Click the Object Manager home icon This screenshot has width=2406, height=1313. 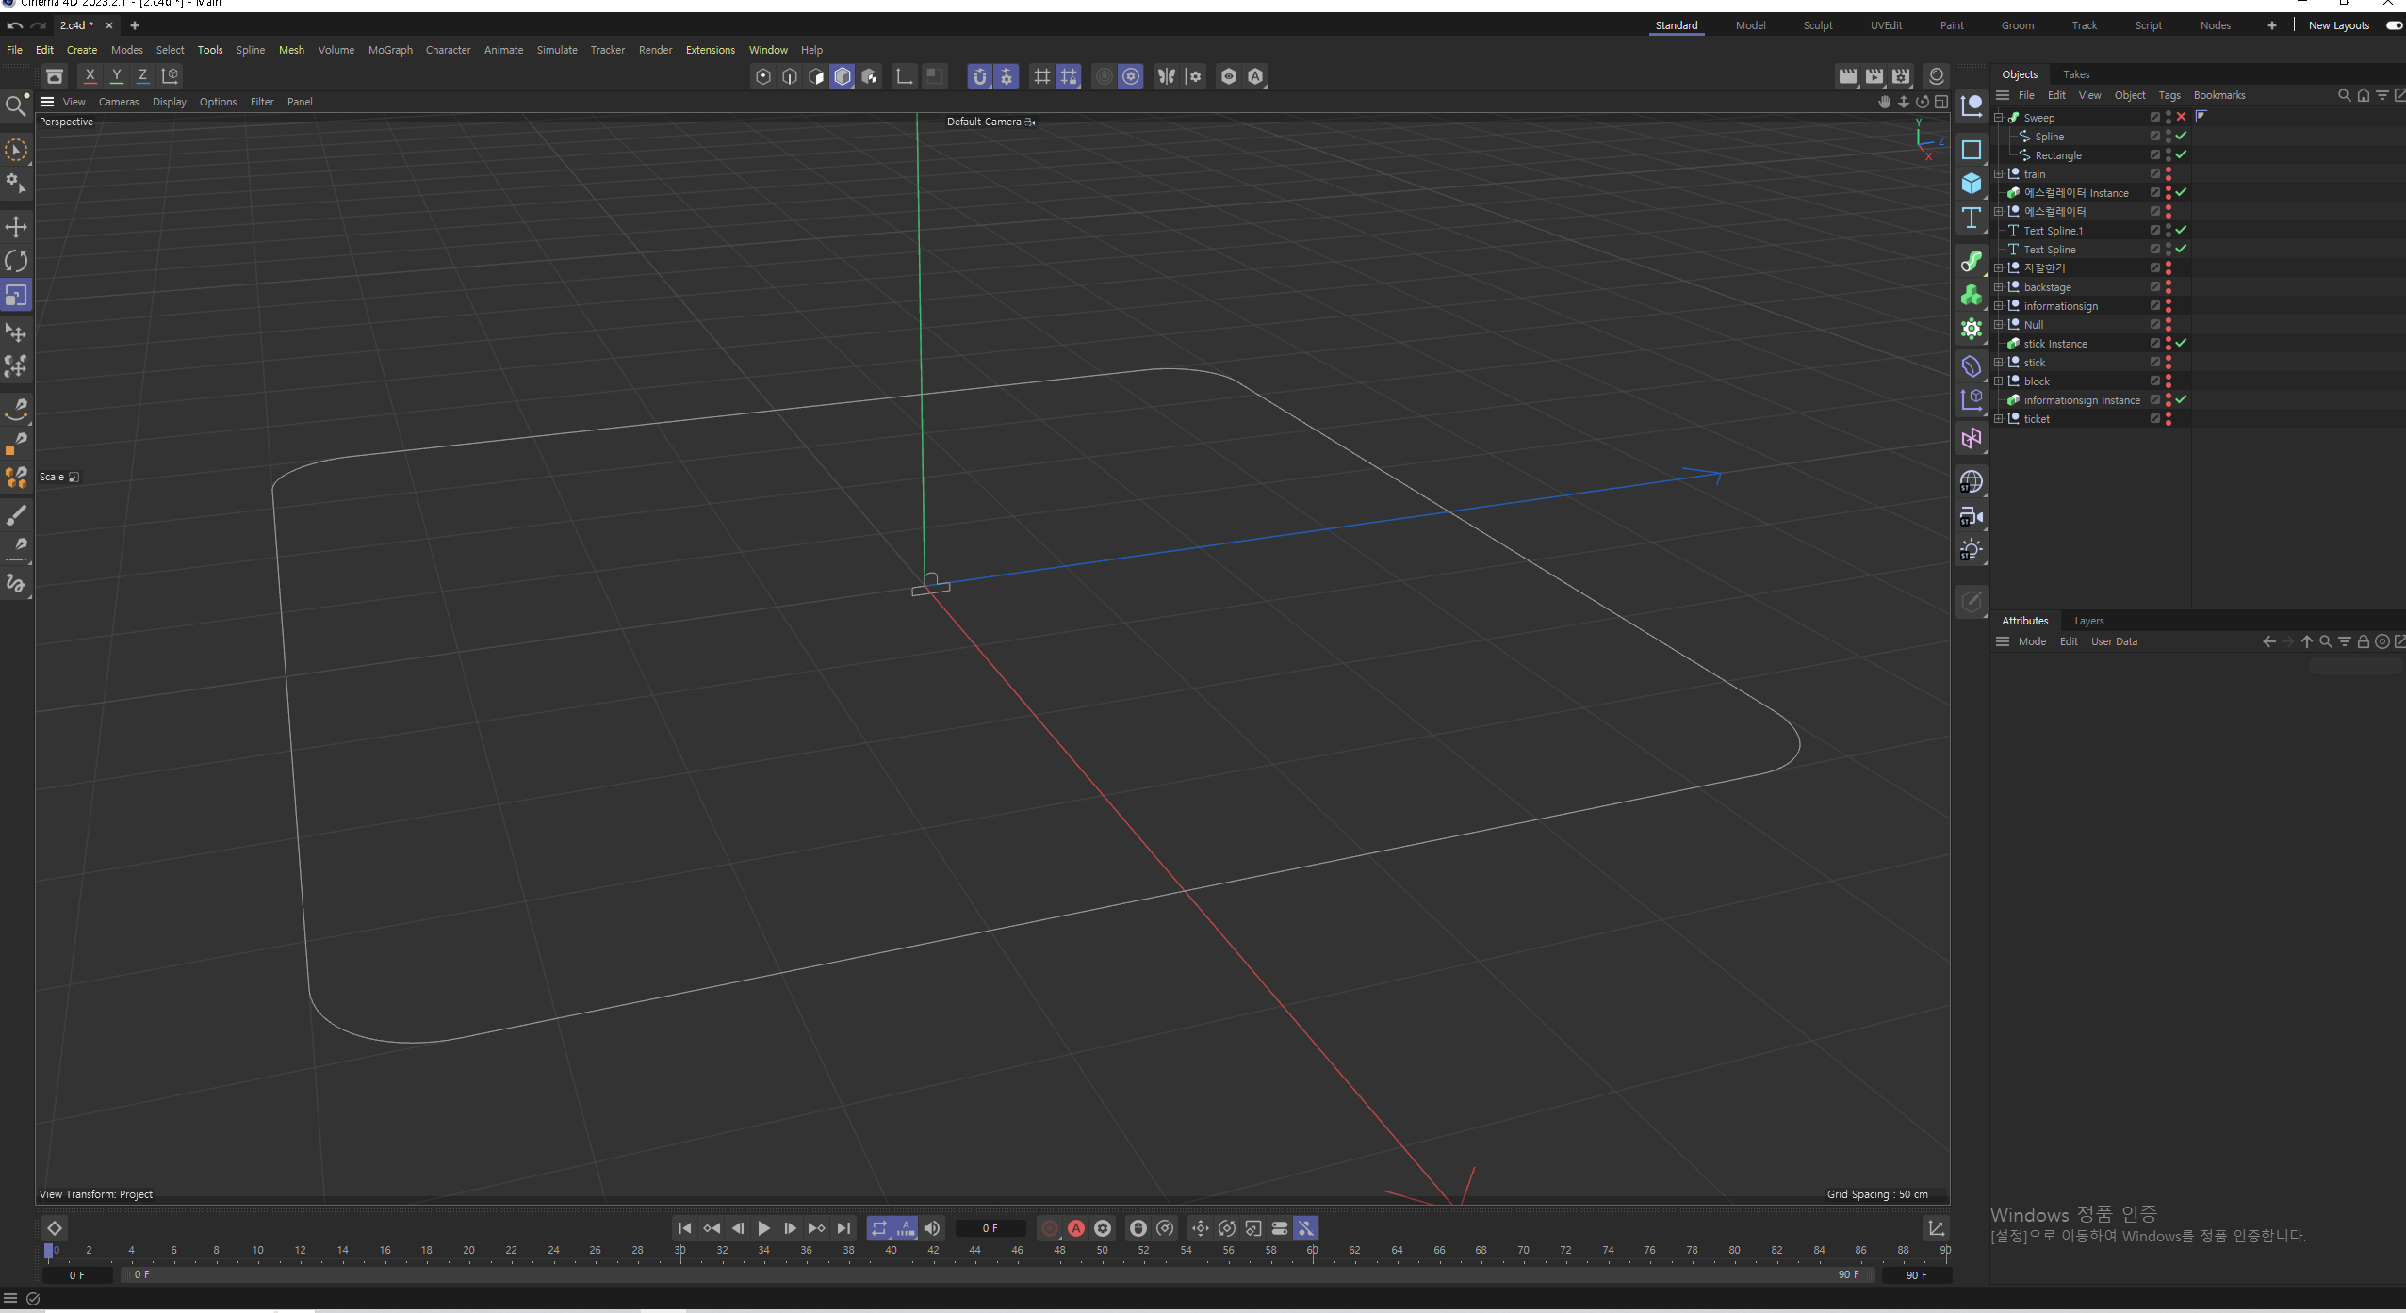click(2364, 95)
